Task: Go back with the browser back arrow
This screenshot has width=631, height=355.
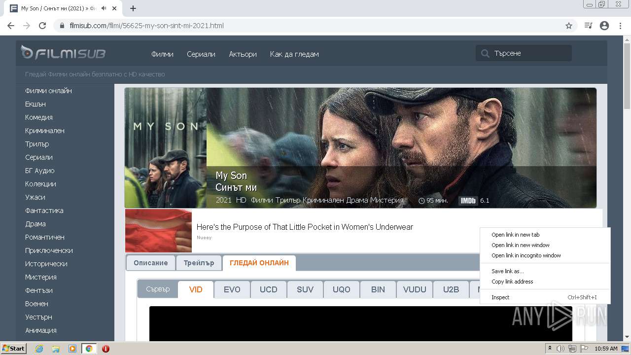Action: pyautogui.click(x=11, y=26)
